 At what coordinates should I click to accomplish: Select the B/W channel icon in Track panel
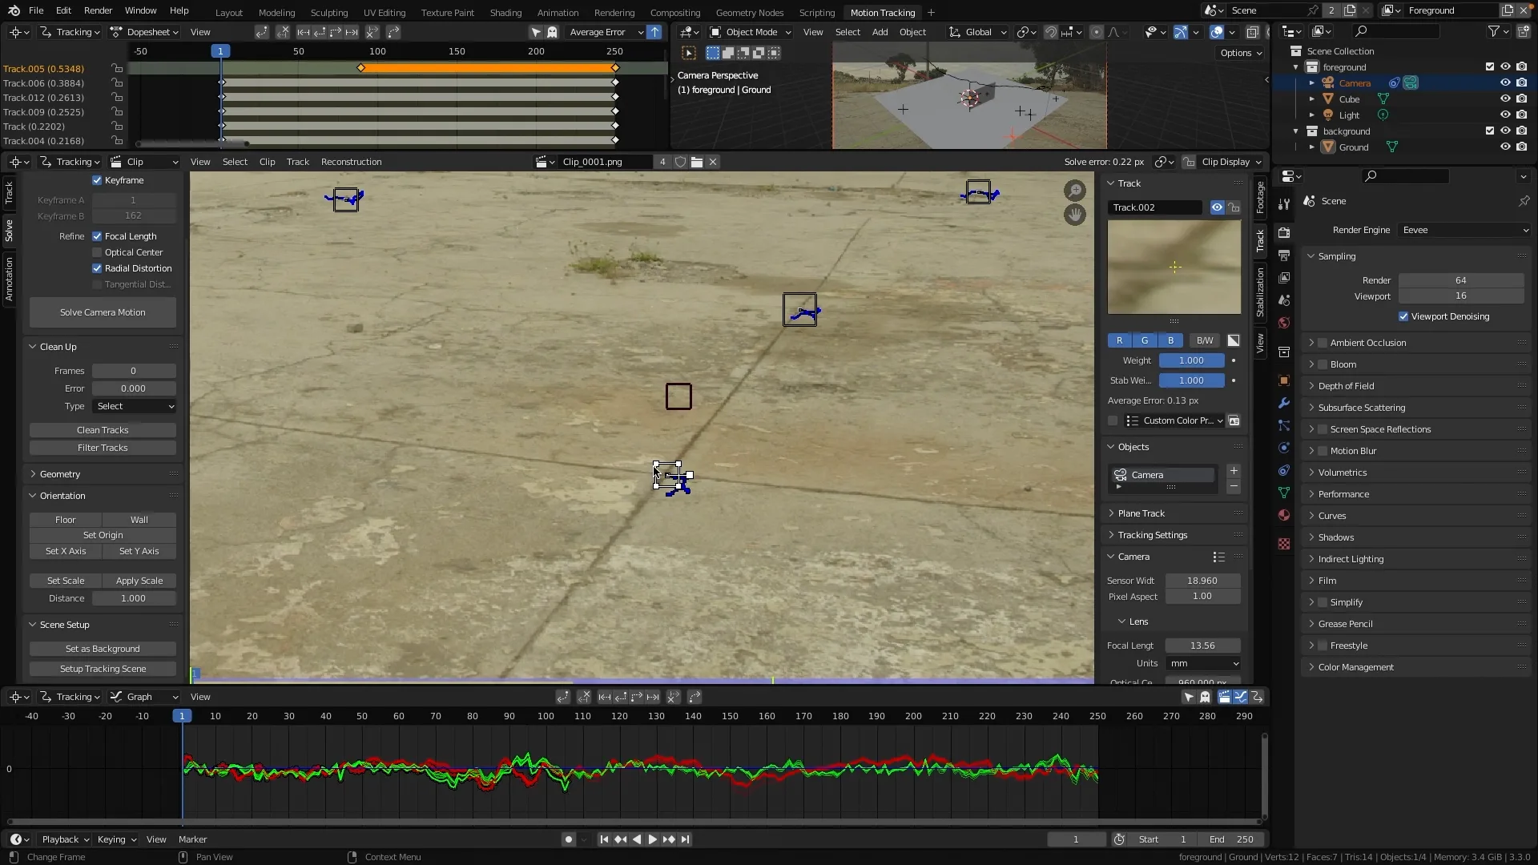coord(1206,339)
